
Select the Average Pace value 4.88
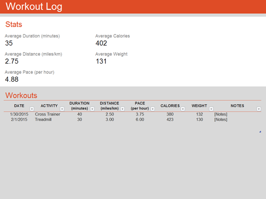point(11,79)
